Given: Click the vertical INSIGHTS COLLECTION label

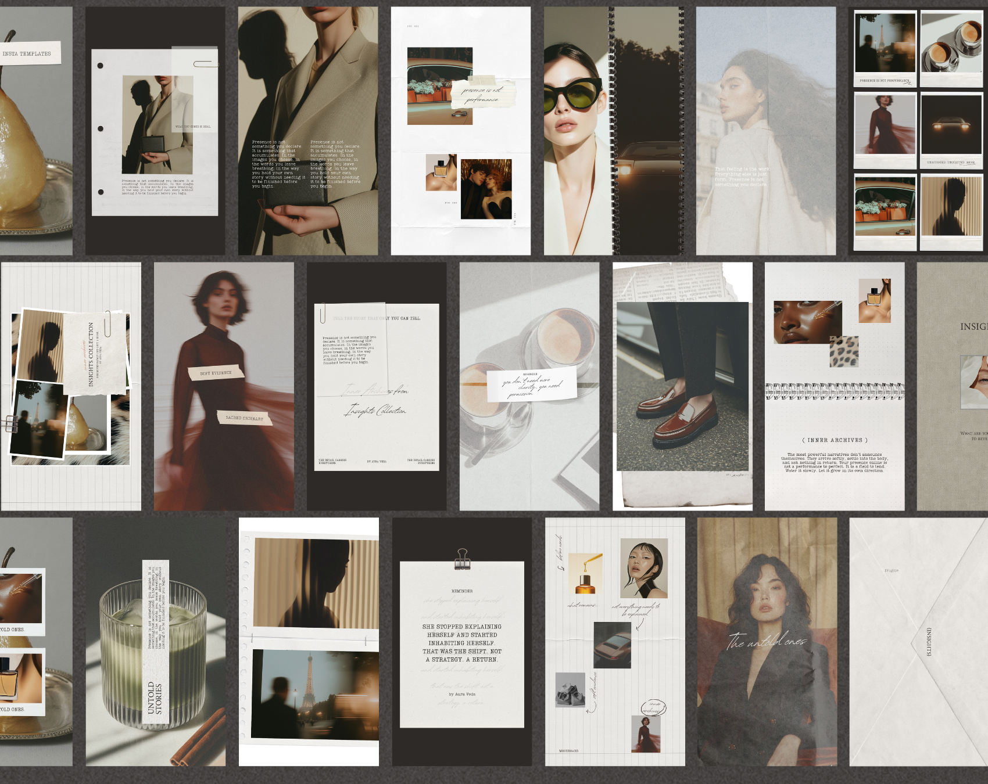Looking at the screenshot, I should tap(91, 354).
